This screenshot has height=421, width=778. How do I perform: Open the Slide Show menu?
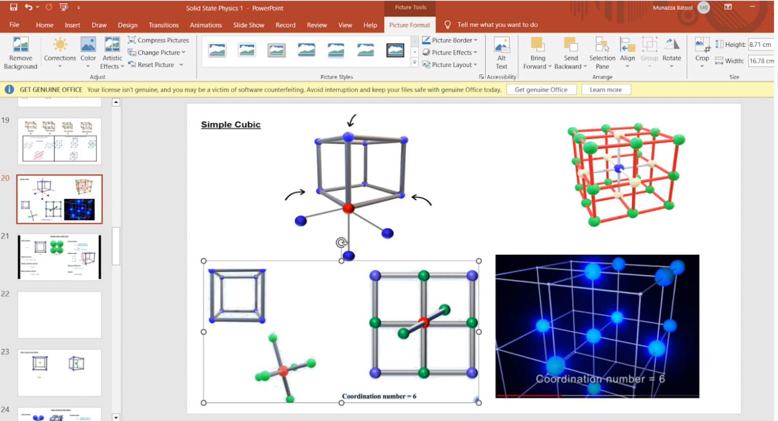(249, 25)
